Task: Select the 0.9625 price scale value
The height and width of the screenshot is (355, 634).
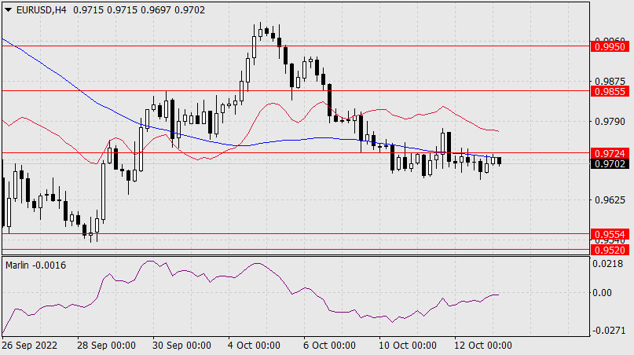Action: 610,200
